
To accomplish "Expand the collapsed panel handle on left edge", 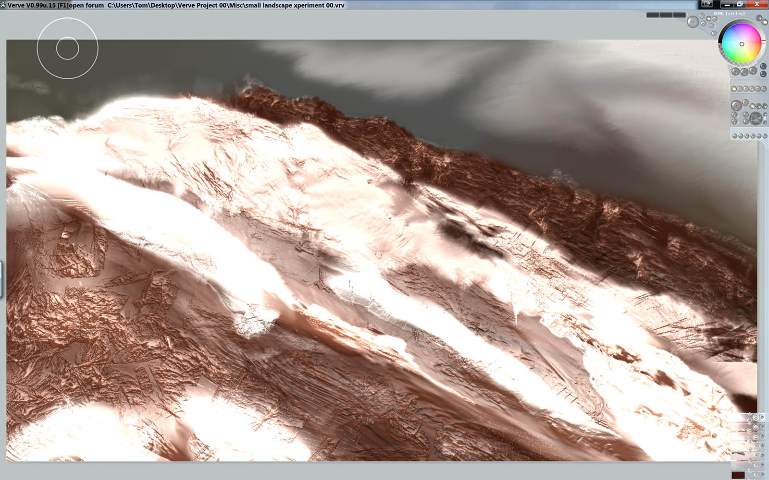I will click(1, 279).
